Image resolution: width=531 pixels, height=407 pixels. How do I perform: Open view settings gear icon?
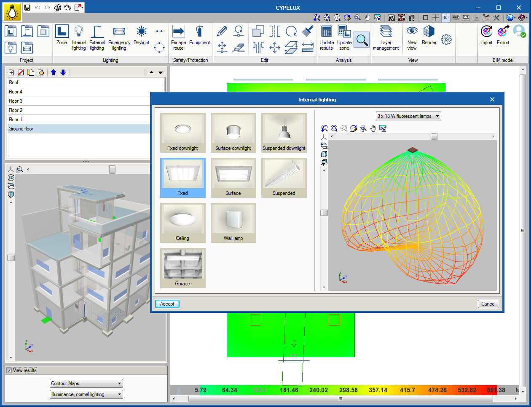[446, 40]
